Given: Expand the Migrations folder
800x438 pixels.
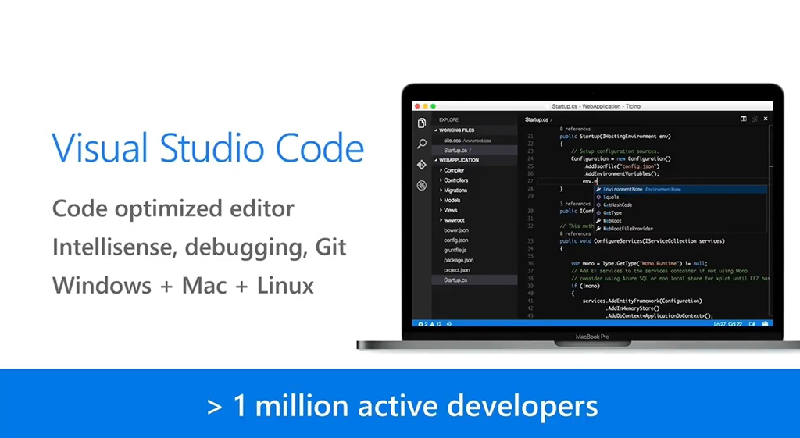Looking at the screenshot, I should [454, 191].
